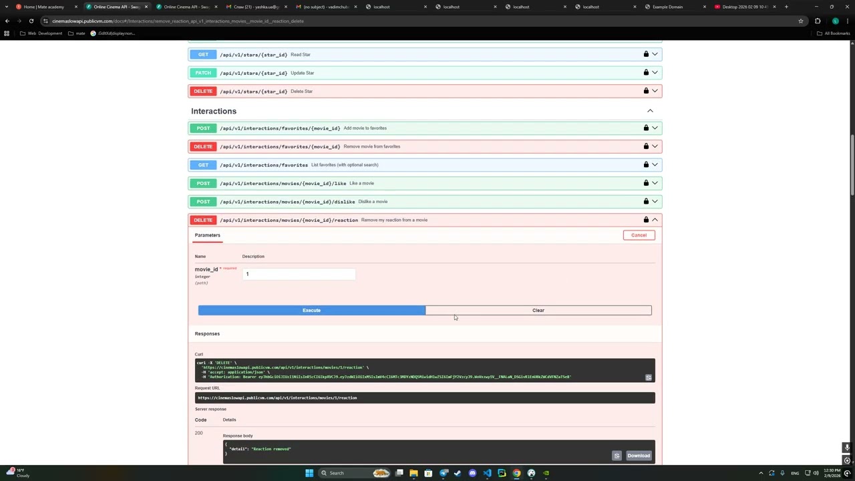The width and height of the screenshot is (855, 481).
Task: Click Cancel in the Parameters section
Action: coord(639,235)
